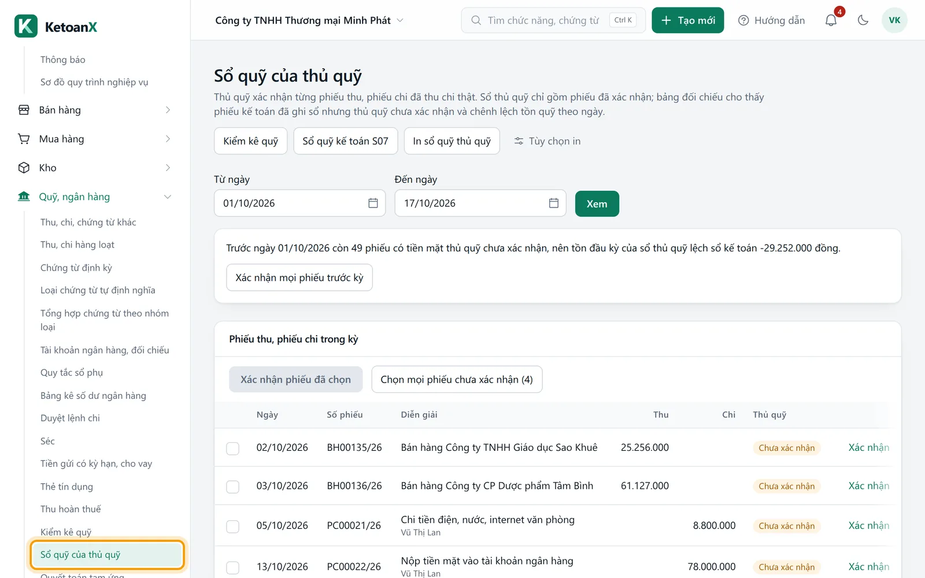
Task: Click Chọn mọi phiếu chưa xác nhận (4)
Action: pos(457,379)
